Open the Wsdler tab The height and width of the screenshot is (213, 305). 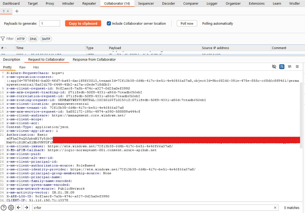tap(294, 4)
